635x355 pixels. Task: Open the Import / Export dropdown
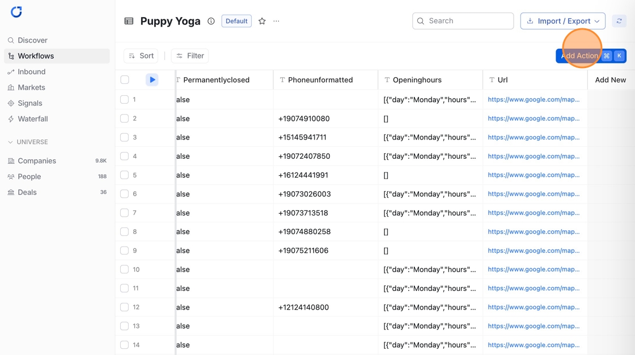click(563, 21)
